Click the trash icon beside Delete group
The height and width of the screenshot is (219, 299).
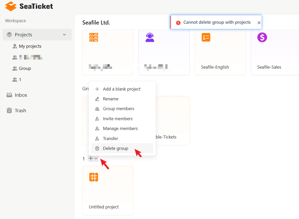pos(97,149)
